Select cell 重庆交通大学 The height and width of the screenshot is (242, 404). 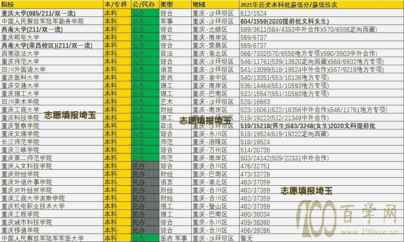[52, 85]
